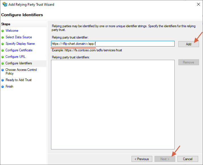Click the blue bullet beside Ready to Add Trust

click(3, 80)
